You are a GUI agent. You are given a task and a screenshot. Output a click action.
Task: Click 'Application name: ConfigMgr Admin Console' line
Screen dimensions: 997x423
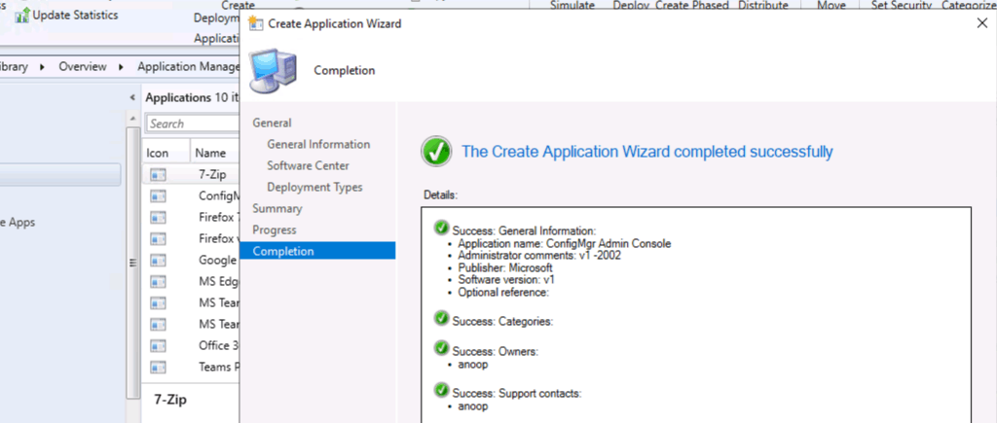565,244
